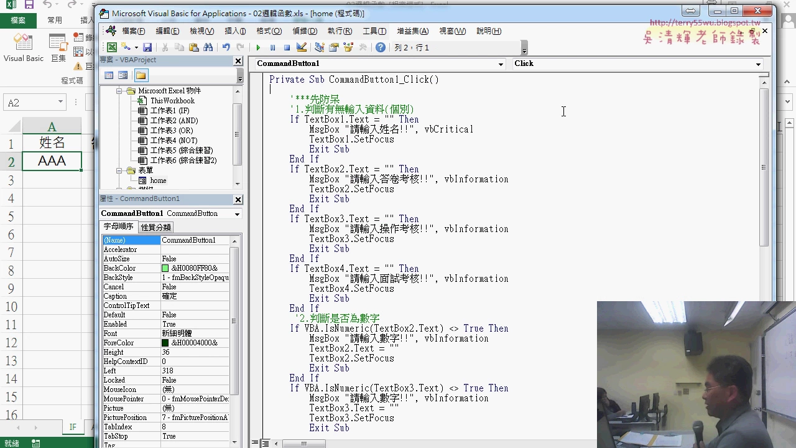Click the ForeColor dark green swatch
This screenshot has width=796, height=448.
165,343
